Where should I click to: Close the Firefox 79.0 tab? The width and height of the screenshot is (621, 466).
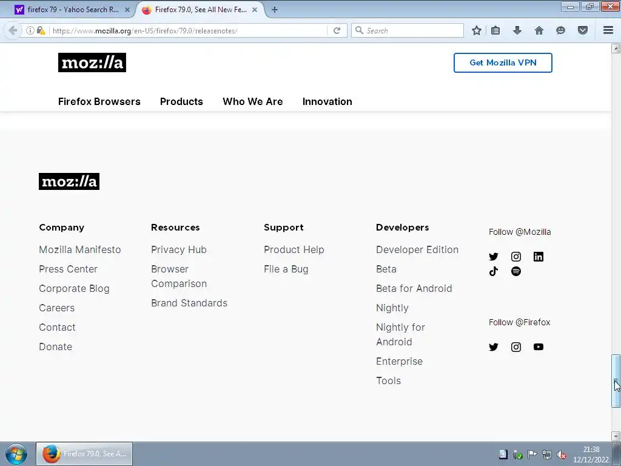[x=255, y=10]
